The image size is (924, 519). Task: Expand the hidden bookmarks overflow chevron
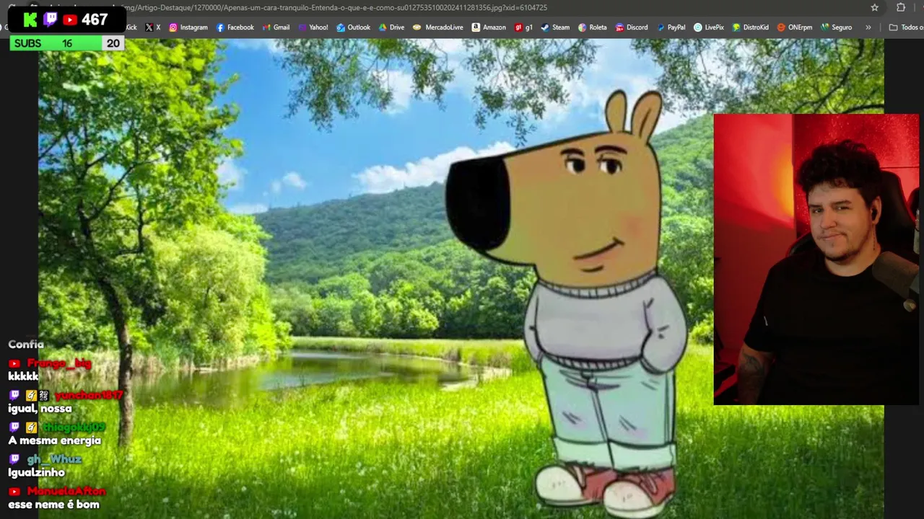868,27
